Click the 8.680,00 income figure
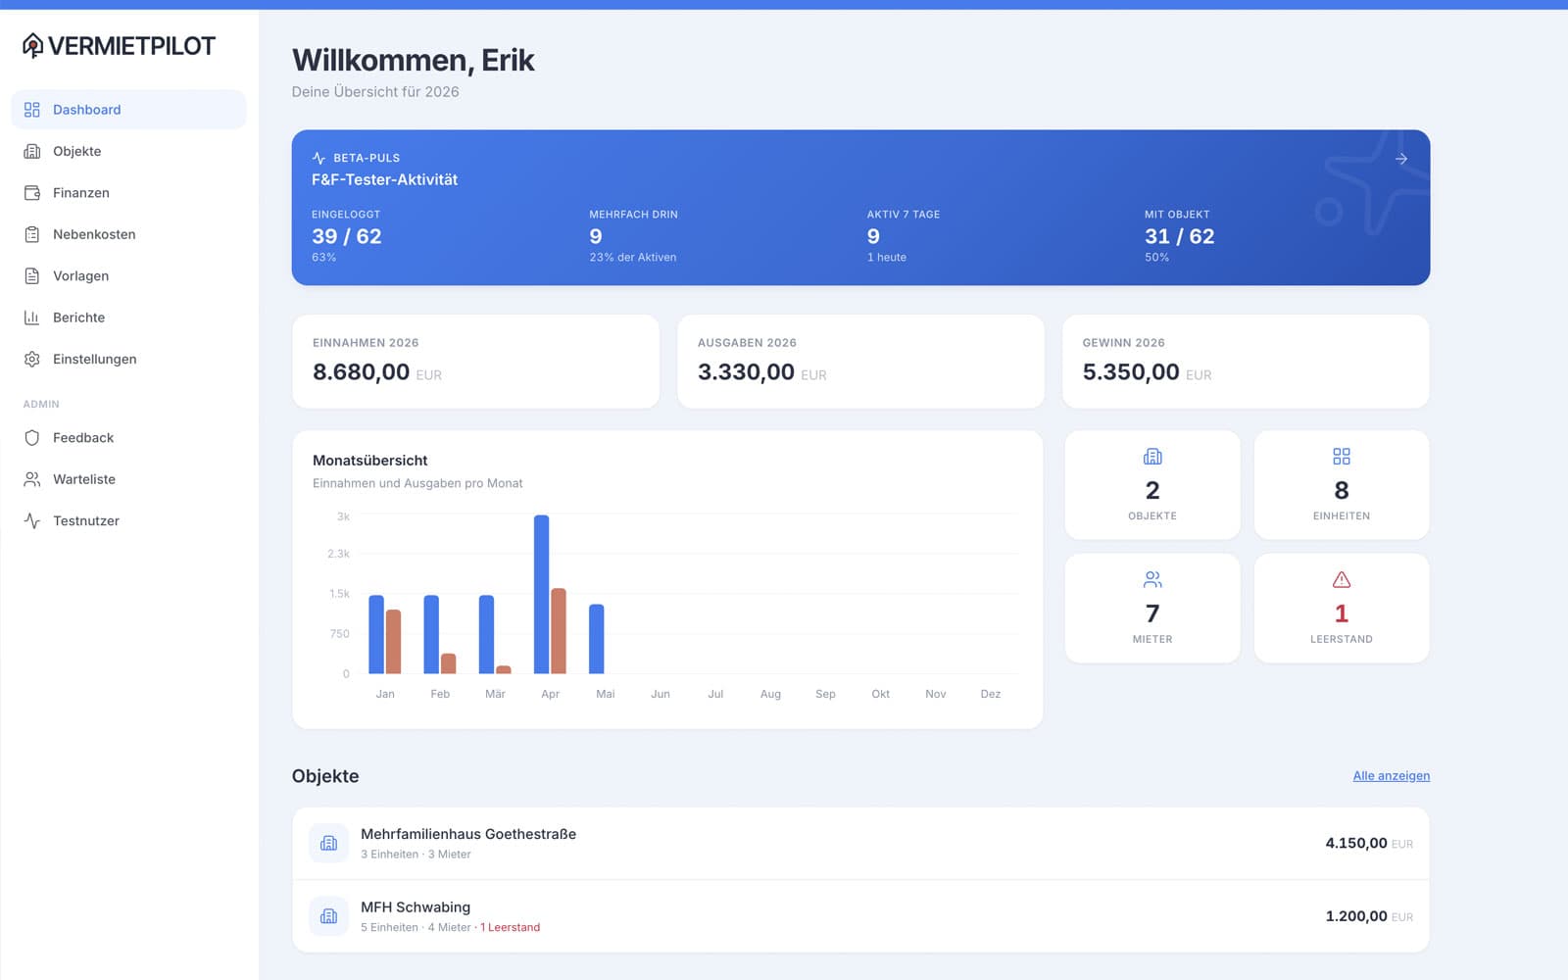Screen dimensions: 1568x980 (362, 372)
